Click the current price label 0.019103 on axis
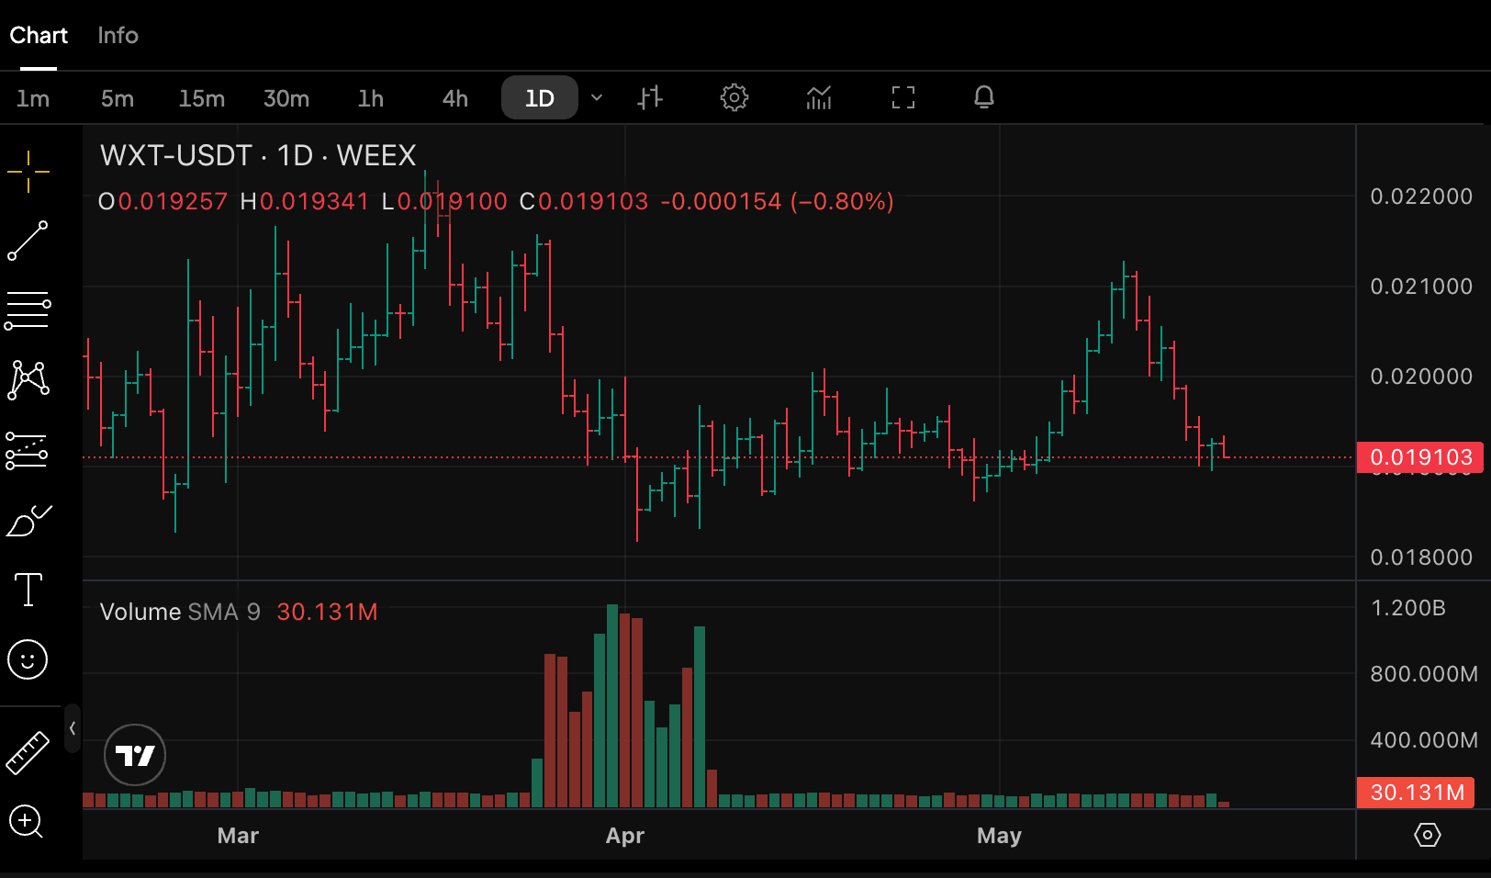1491x878 pixels. [1420, 457]
